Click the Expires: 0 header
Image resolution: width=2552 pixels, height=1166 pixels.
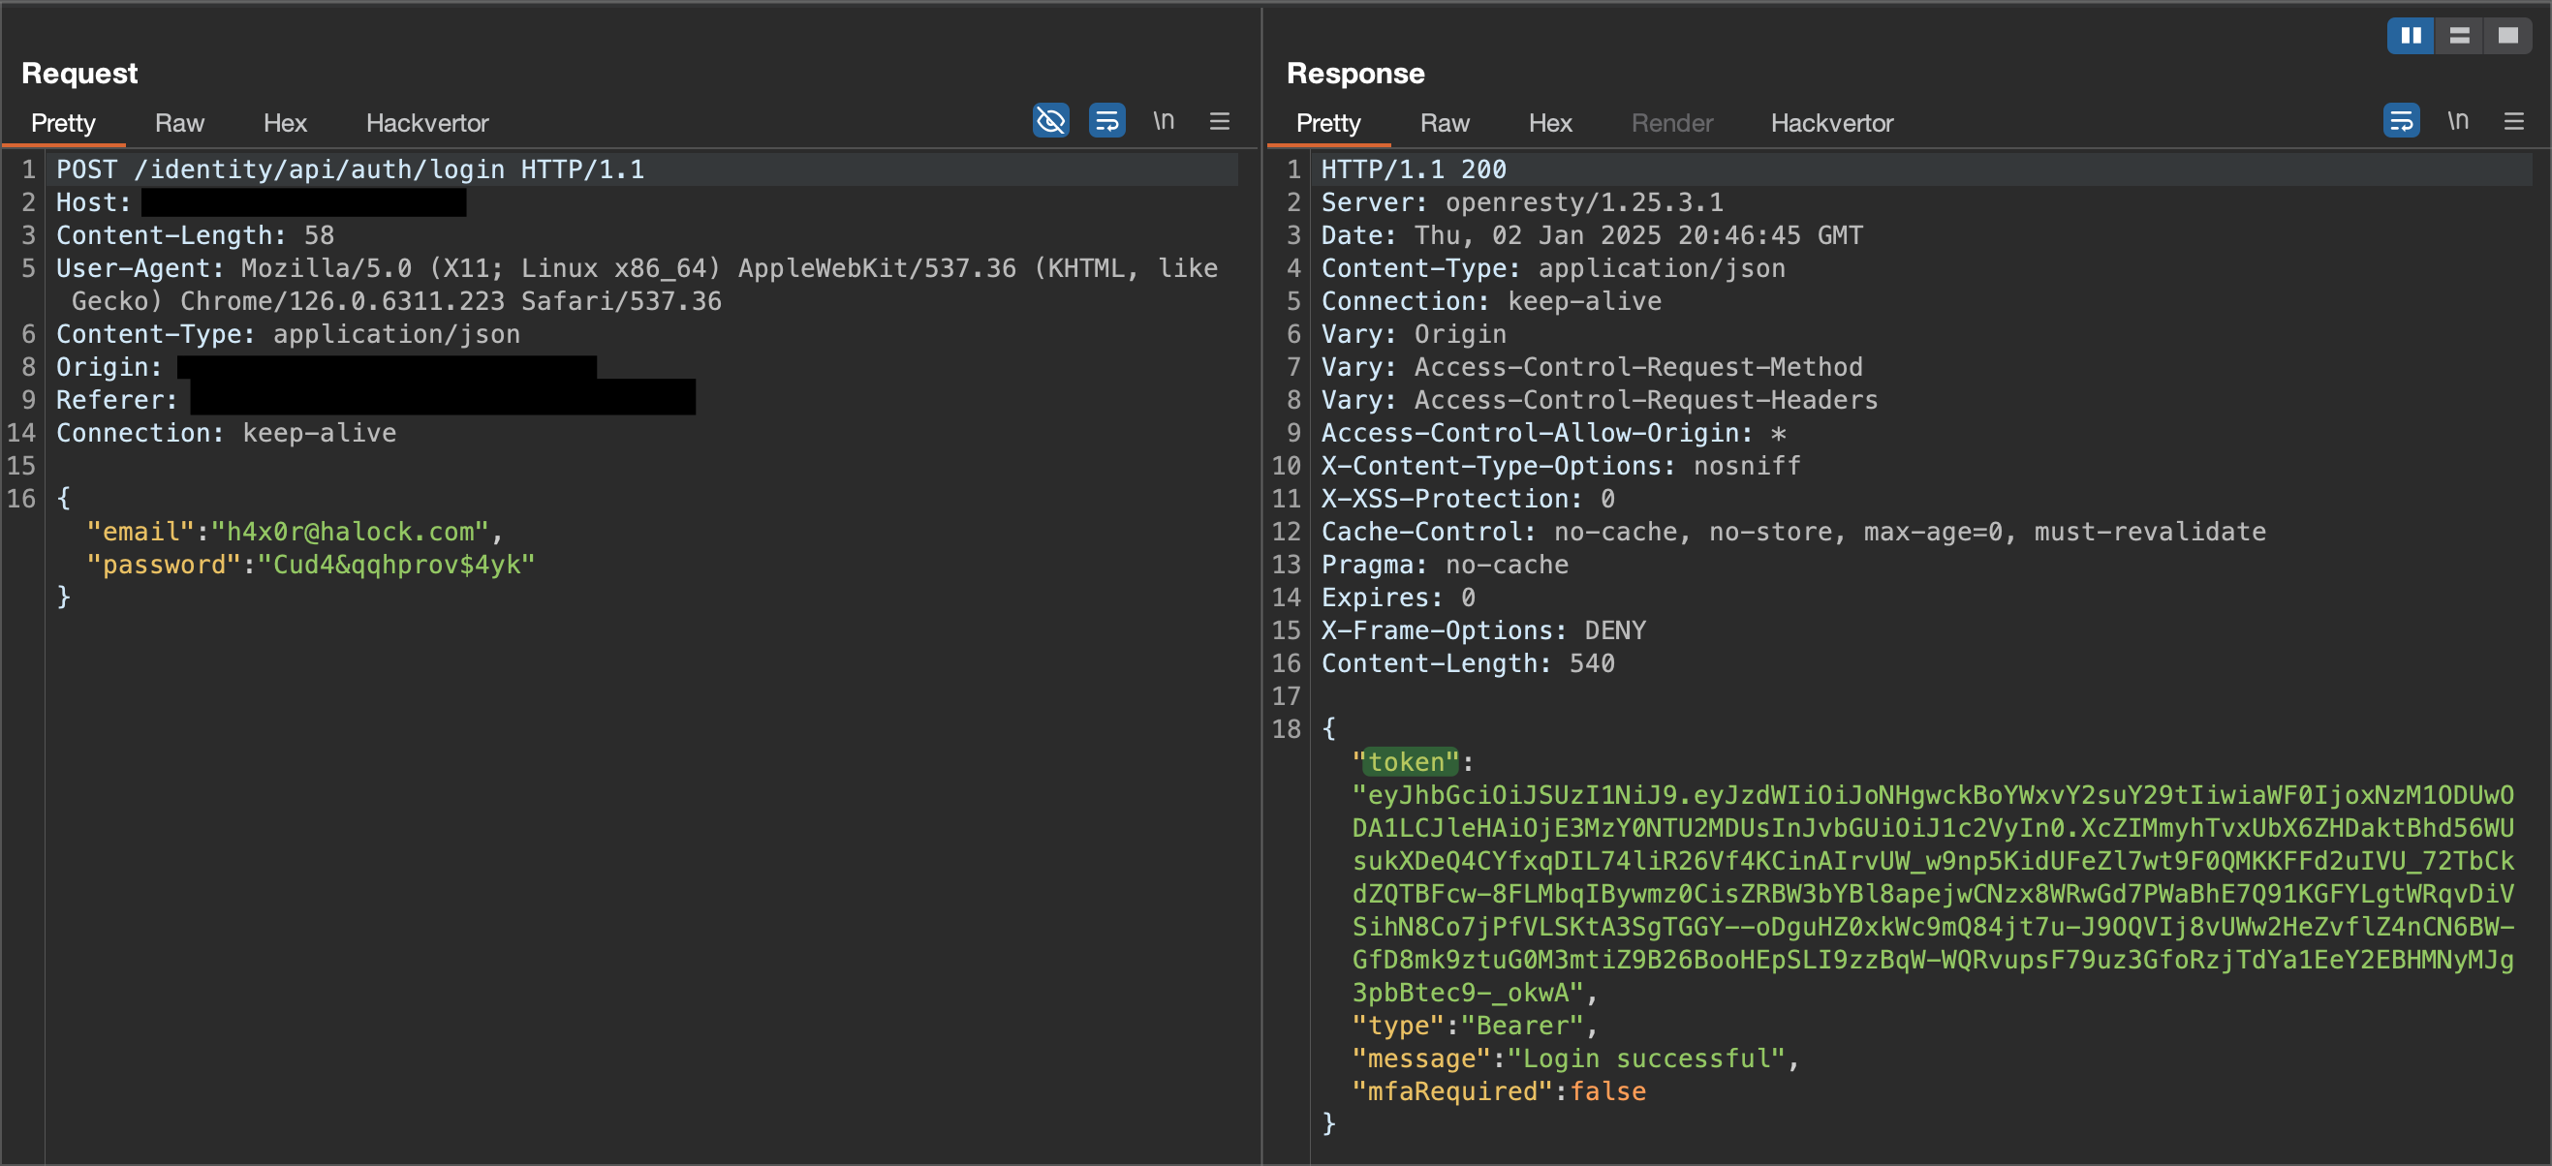pos(1398,598)
